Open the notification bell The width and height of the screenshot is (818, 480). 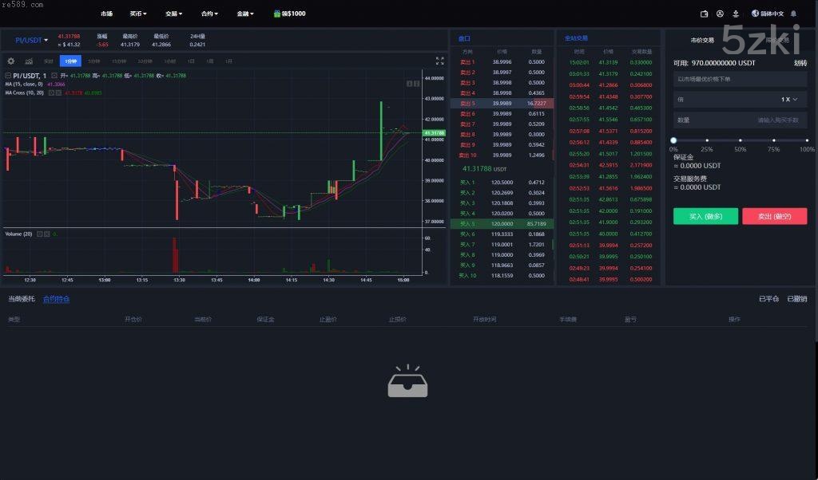795,14
